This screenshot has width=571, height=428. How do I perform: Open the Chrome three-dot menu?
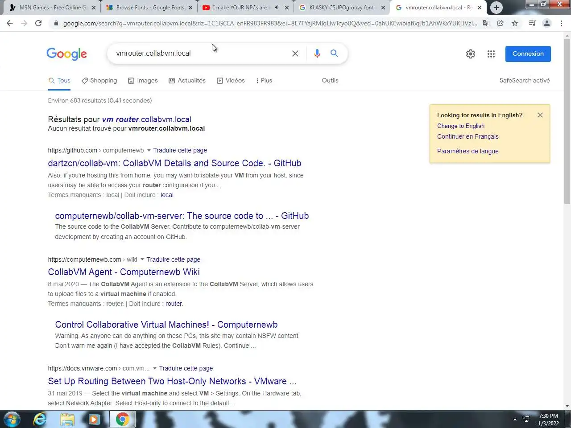(561, 23)
